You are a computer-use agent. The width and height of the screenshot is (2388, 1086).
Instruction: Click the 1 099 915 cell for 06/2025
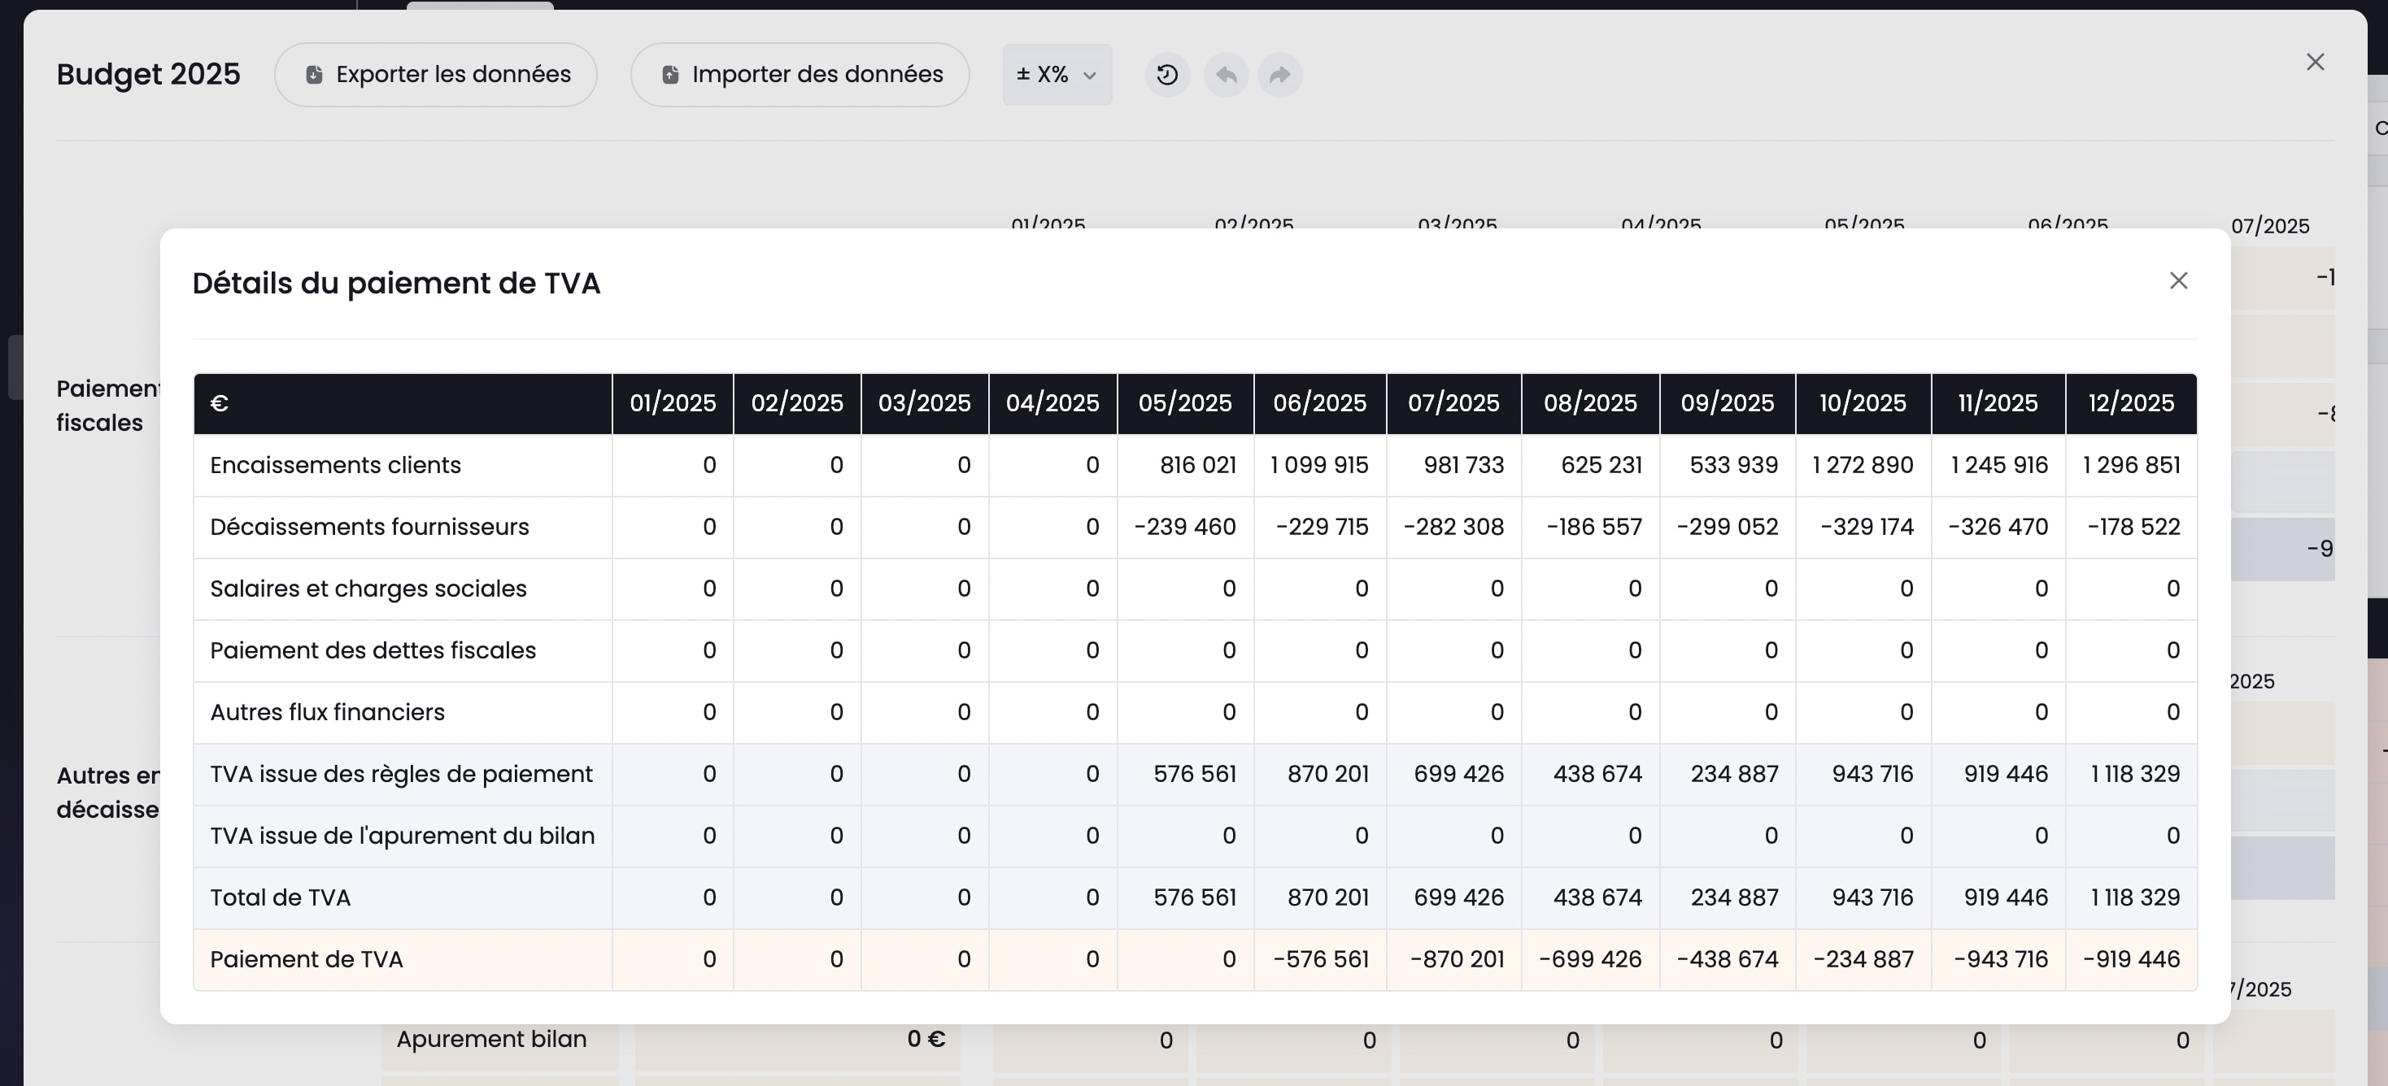click(x=1318, y=465)
